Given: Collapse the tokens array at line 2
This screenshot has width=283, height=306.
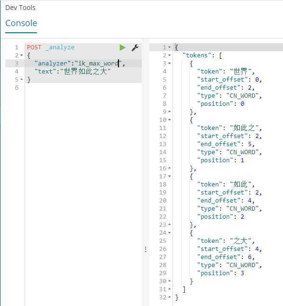Looking at the screenshot, I should coord(169,56).
